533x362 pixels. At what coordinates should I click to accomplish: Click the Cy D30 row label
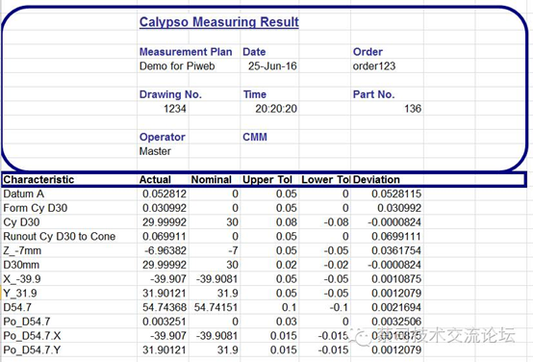(21, 222)
